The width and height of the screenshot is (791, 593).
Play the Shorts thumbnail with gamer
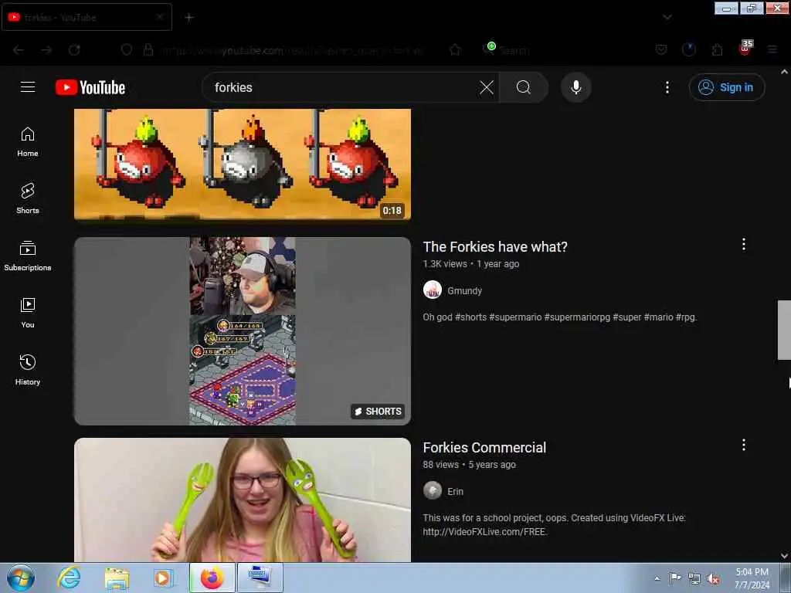242,330
